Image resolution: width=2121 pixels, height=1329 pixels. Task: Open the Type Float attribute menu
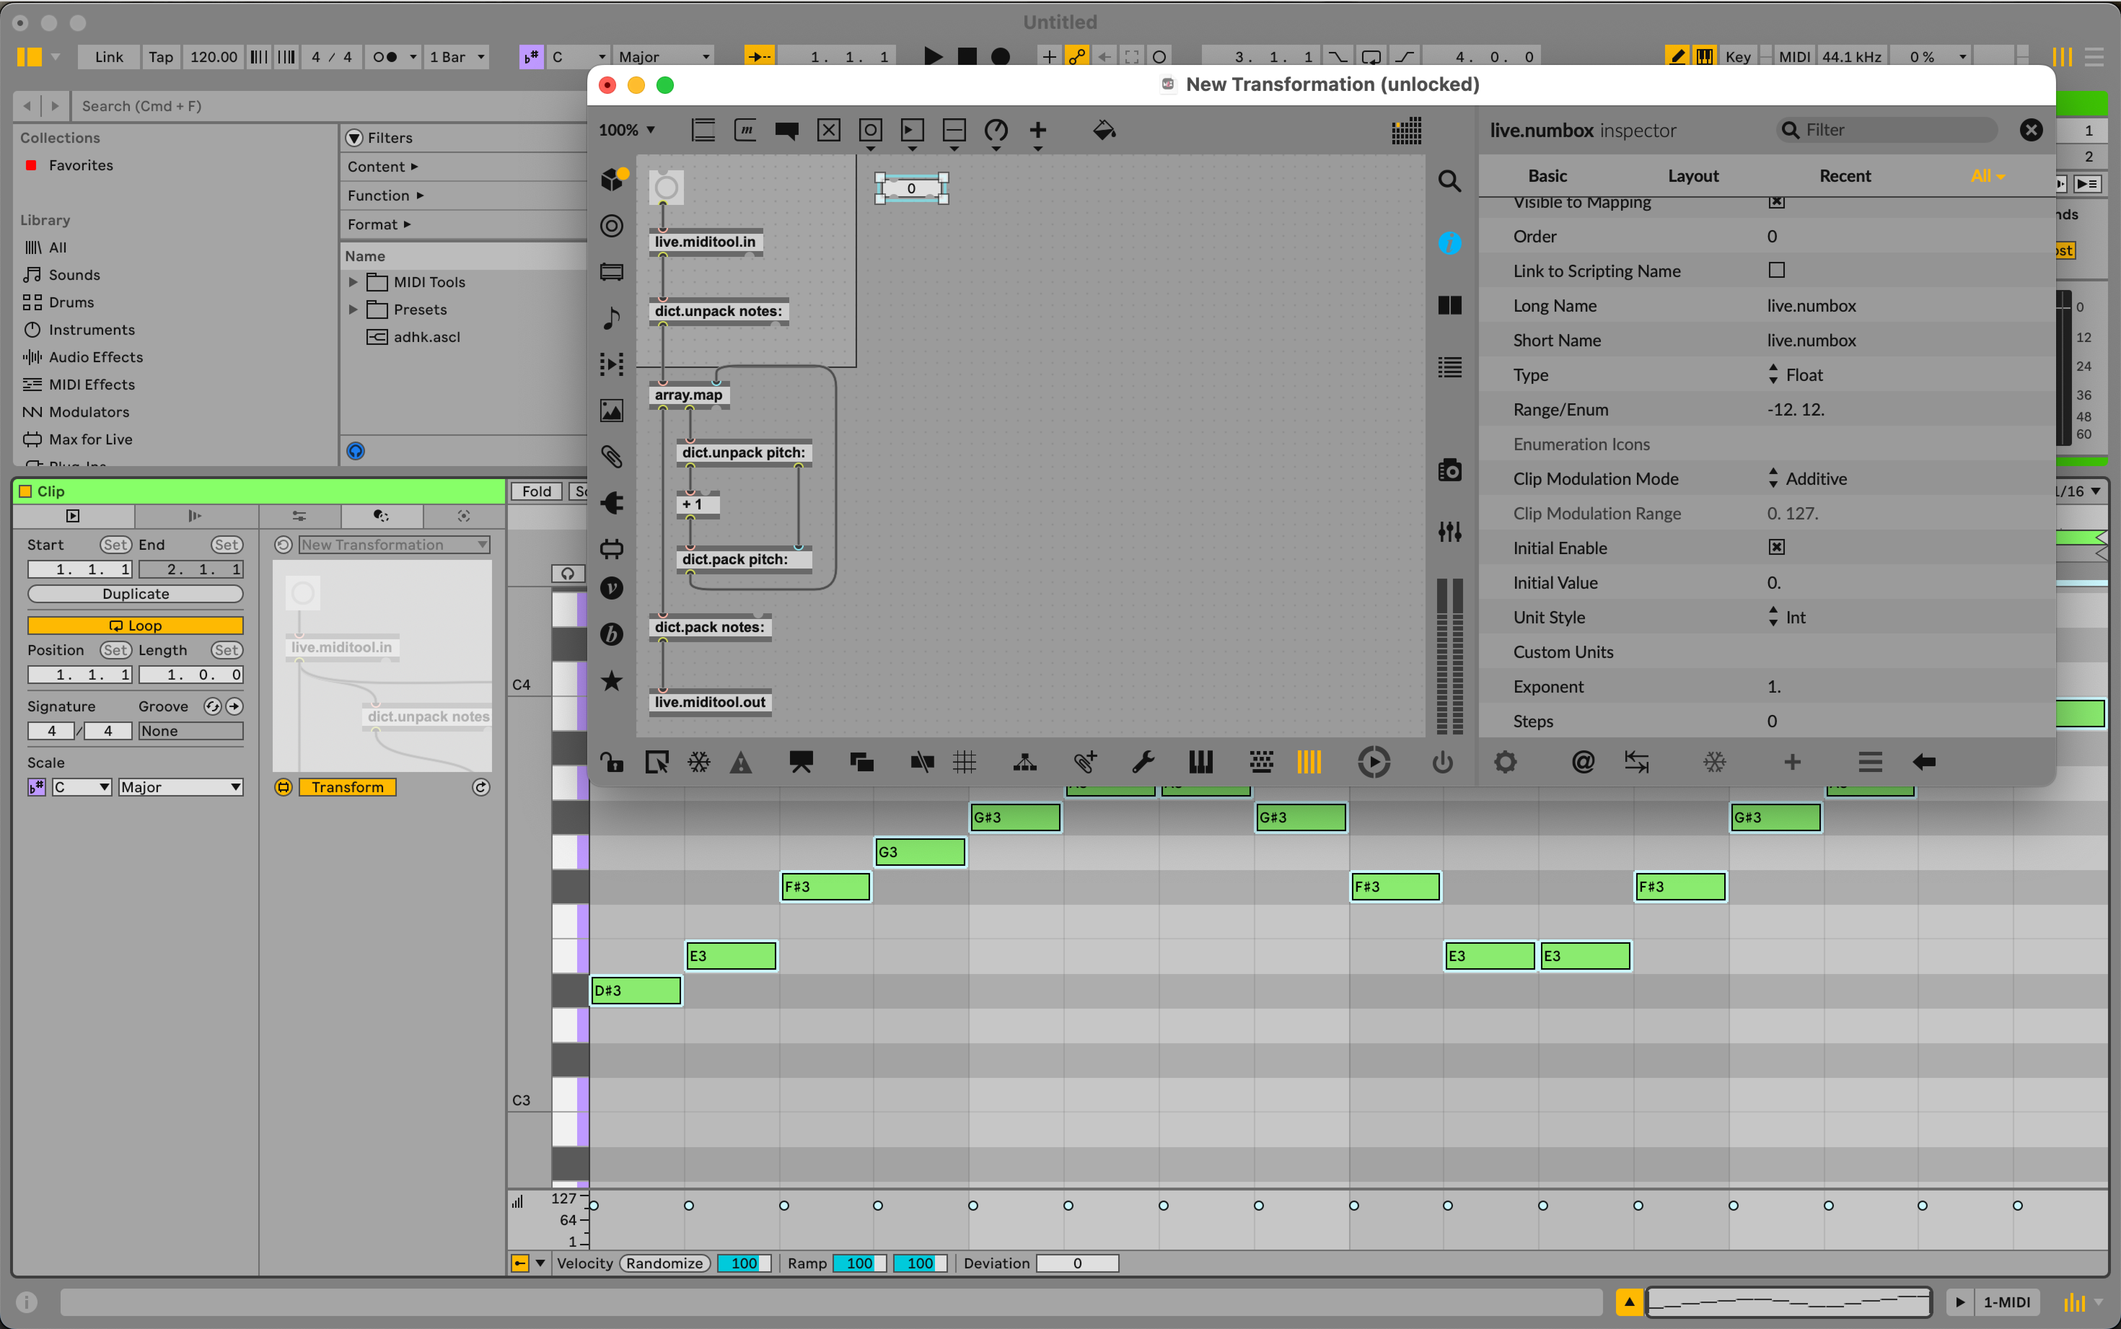(x=1795, y=374)
